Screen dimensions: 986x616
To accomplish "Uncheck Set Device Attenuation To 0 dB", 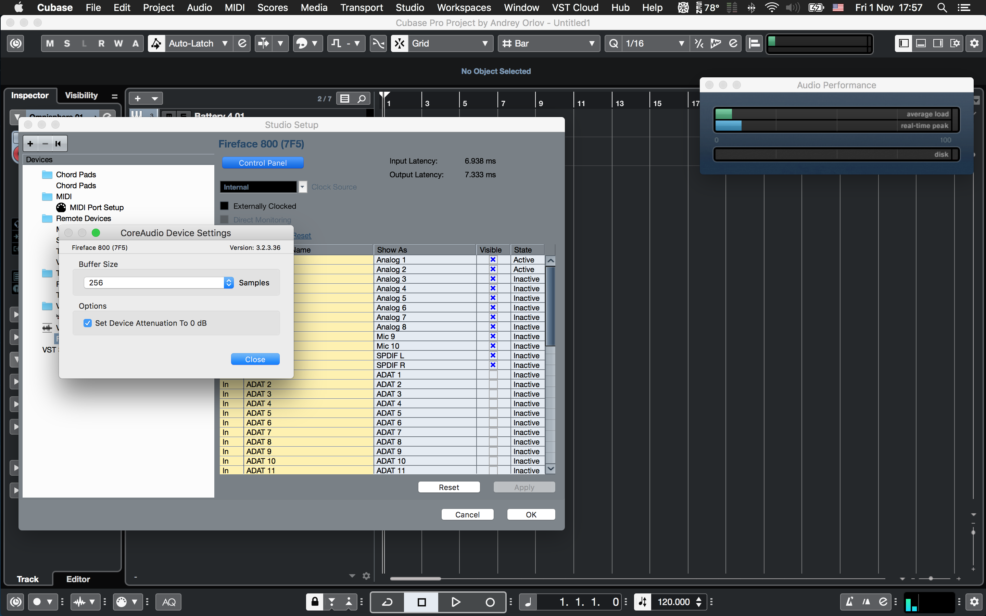I will (88, 323).
